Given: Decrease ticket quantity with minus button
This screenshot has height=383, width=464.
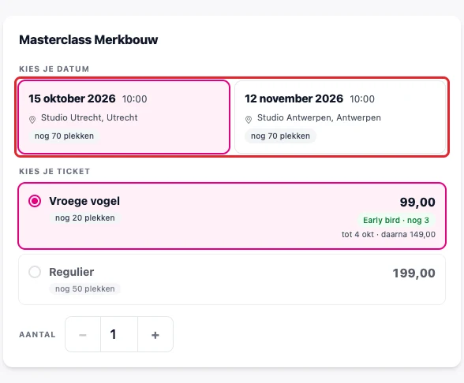Looking at the screenshot, I should pos(83,334).
